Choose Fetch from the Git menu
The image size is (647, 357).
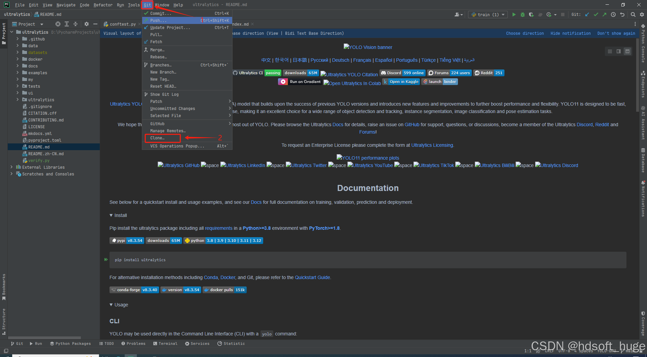(187, 42)
